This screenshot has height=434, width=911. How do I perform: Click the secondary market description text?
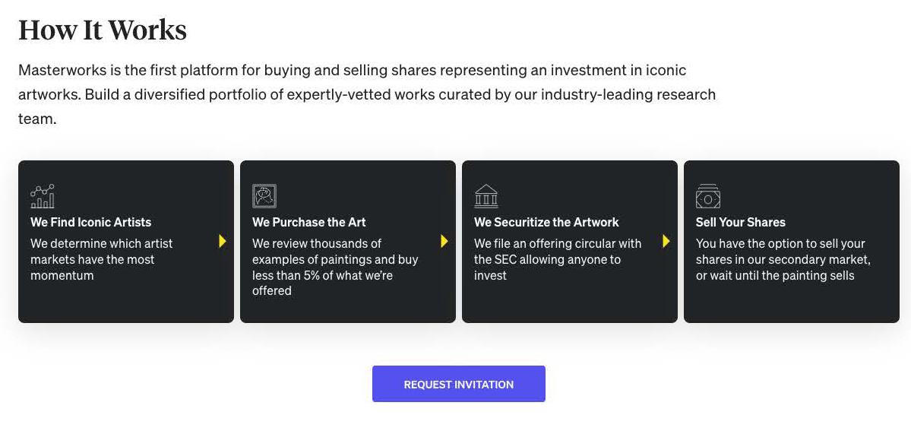783,259
